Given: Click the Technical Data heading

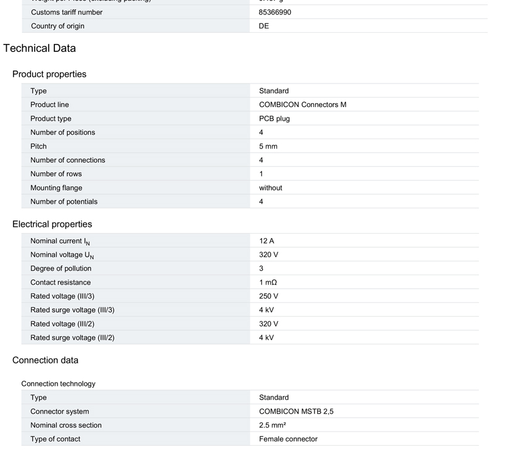Looking at the screenshot, I should click(40, 48).
